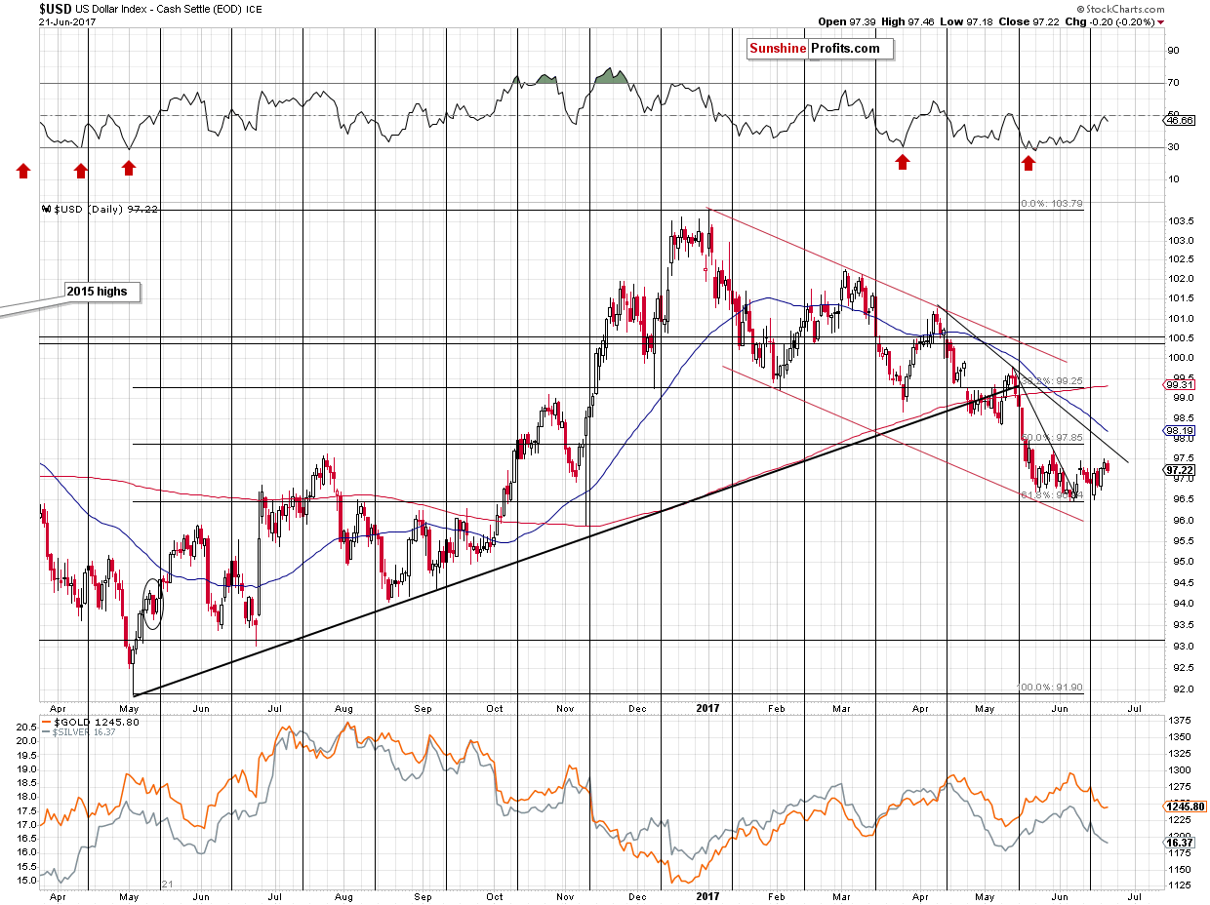
Task: Click the red arrow under the May 2016 RSI low
Action: (129, 168)
